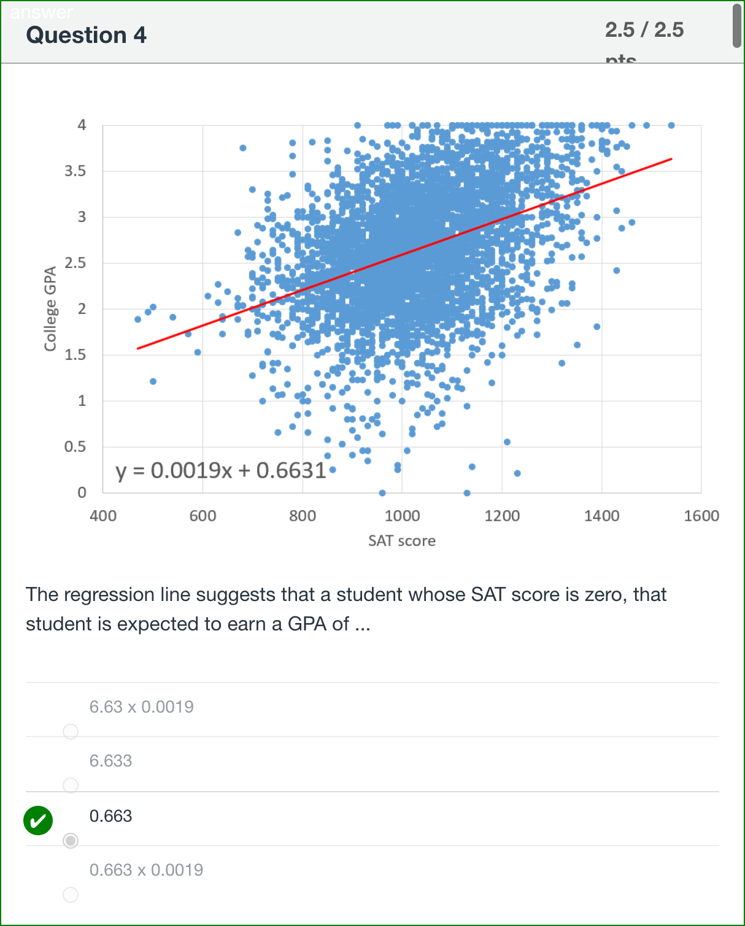Click the answer text 0.663 x 0.0019
The width and height of the screenshot is (745, 926).
pos(147,870)
